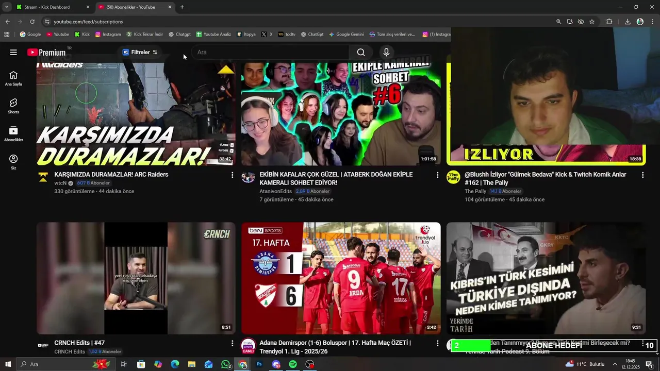The image size is (660, 371).
Task: Open the Youtube Analiz bookmark
Action: coord(213,35)
